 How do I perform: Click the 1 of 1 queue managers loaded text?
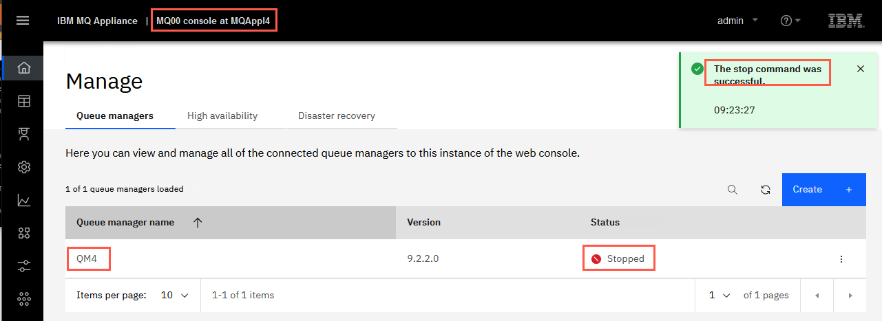click(124, 189)
